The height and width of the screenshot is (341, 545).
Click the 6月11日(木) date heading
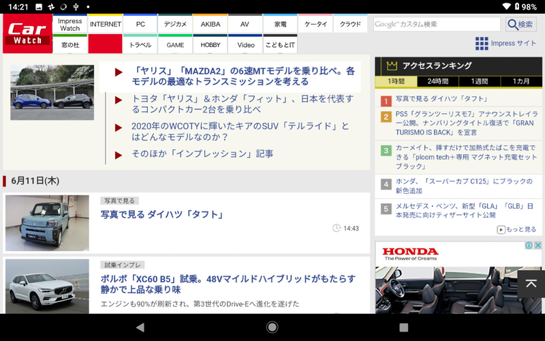pos(35,181)
